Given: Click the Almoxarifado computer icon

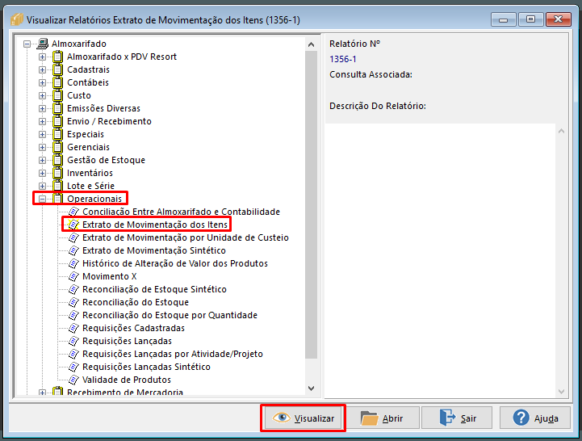Looking at the screenshot, I should (x=43, y=44).
